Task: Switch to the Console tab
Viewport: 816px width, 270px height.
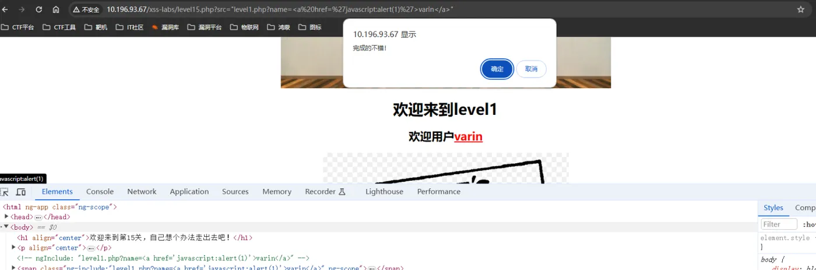Action: tap(100, 192)
